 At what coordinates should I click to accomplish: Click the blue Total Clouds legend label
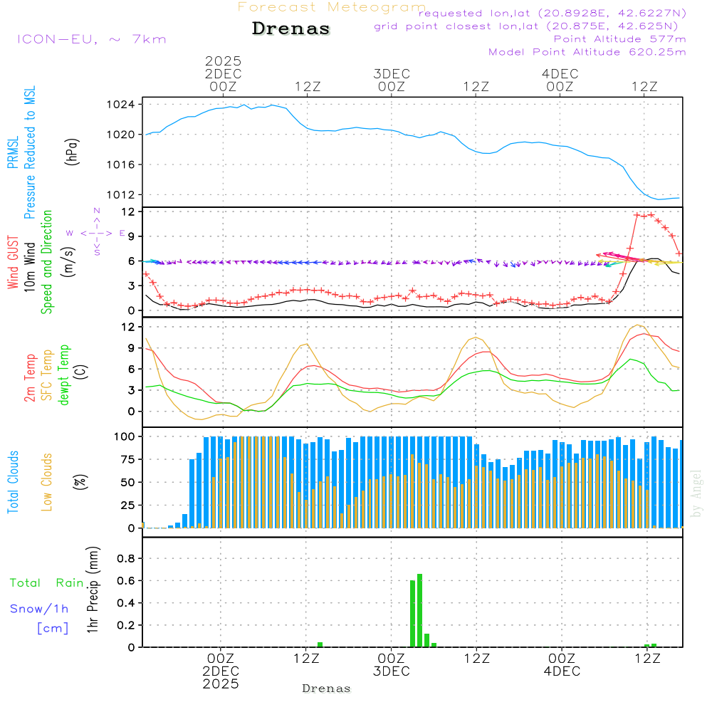(x=14, y=482)
